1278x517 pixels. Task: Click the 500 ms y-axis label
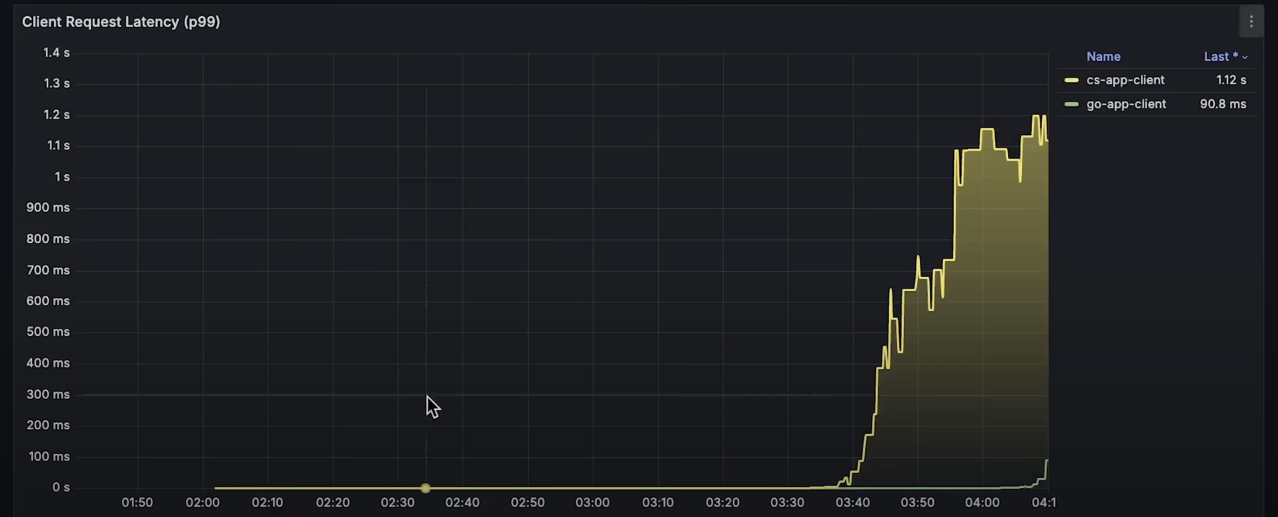48,331
